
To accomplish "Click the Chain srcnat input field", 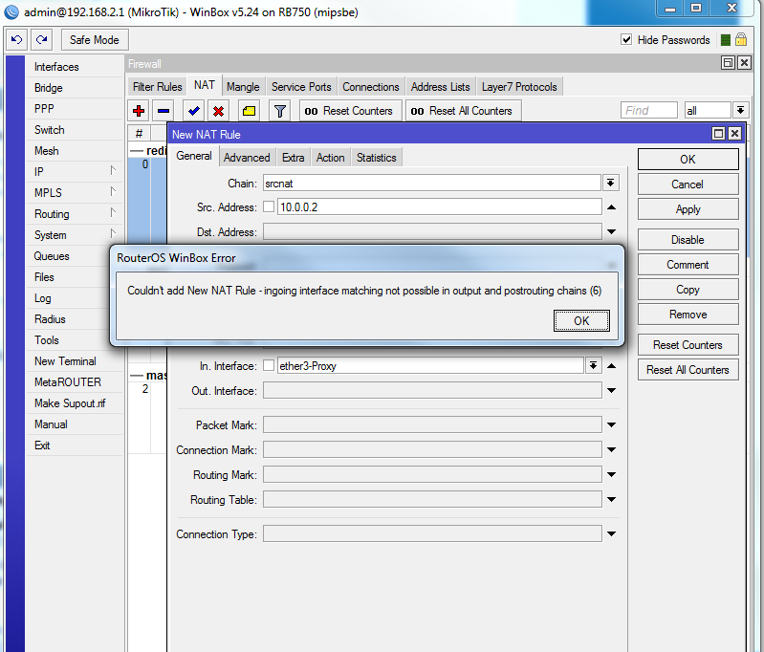I will [431, 184].
